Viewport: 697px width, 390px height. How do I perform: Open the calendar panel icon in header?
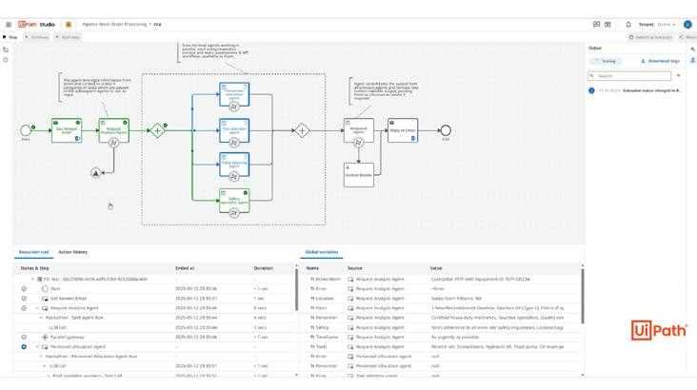pos(607,25)
